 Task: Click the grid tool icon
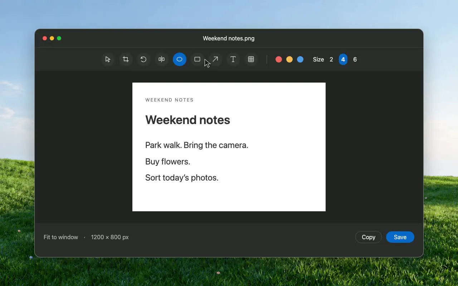251,59
